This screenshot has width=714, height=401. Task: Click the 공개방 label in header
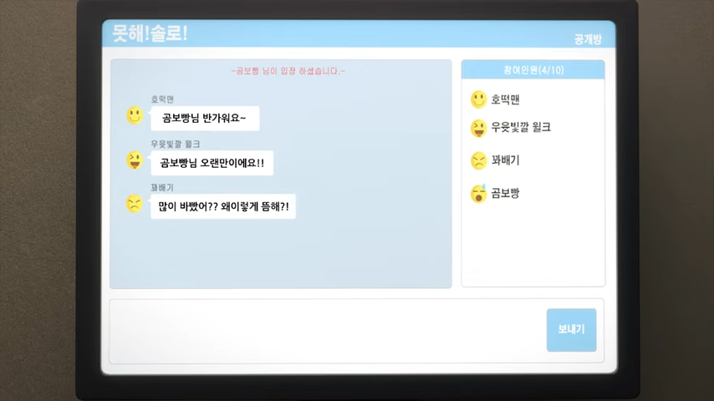588,39
